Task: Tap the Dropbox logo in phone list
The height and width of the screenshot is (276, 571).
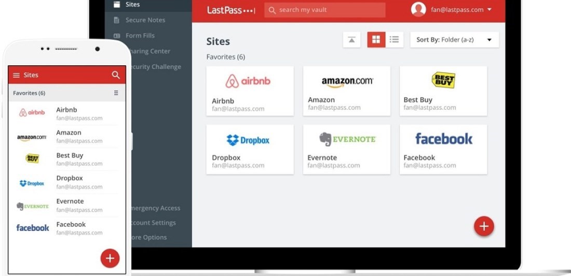Action: point(32,183)
